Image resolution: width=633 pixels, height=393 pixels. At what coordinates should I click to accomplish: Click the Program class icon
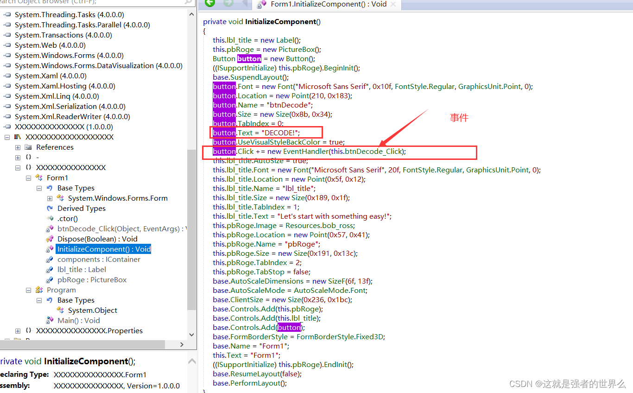(39, 290)
